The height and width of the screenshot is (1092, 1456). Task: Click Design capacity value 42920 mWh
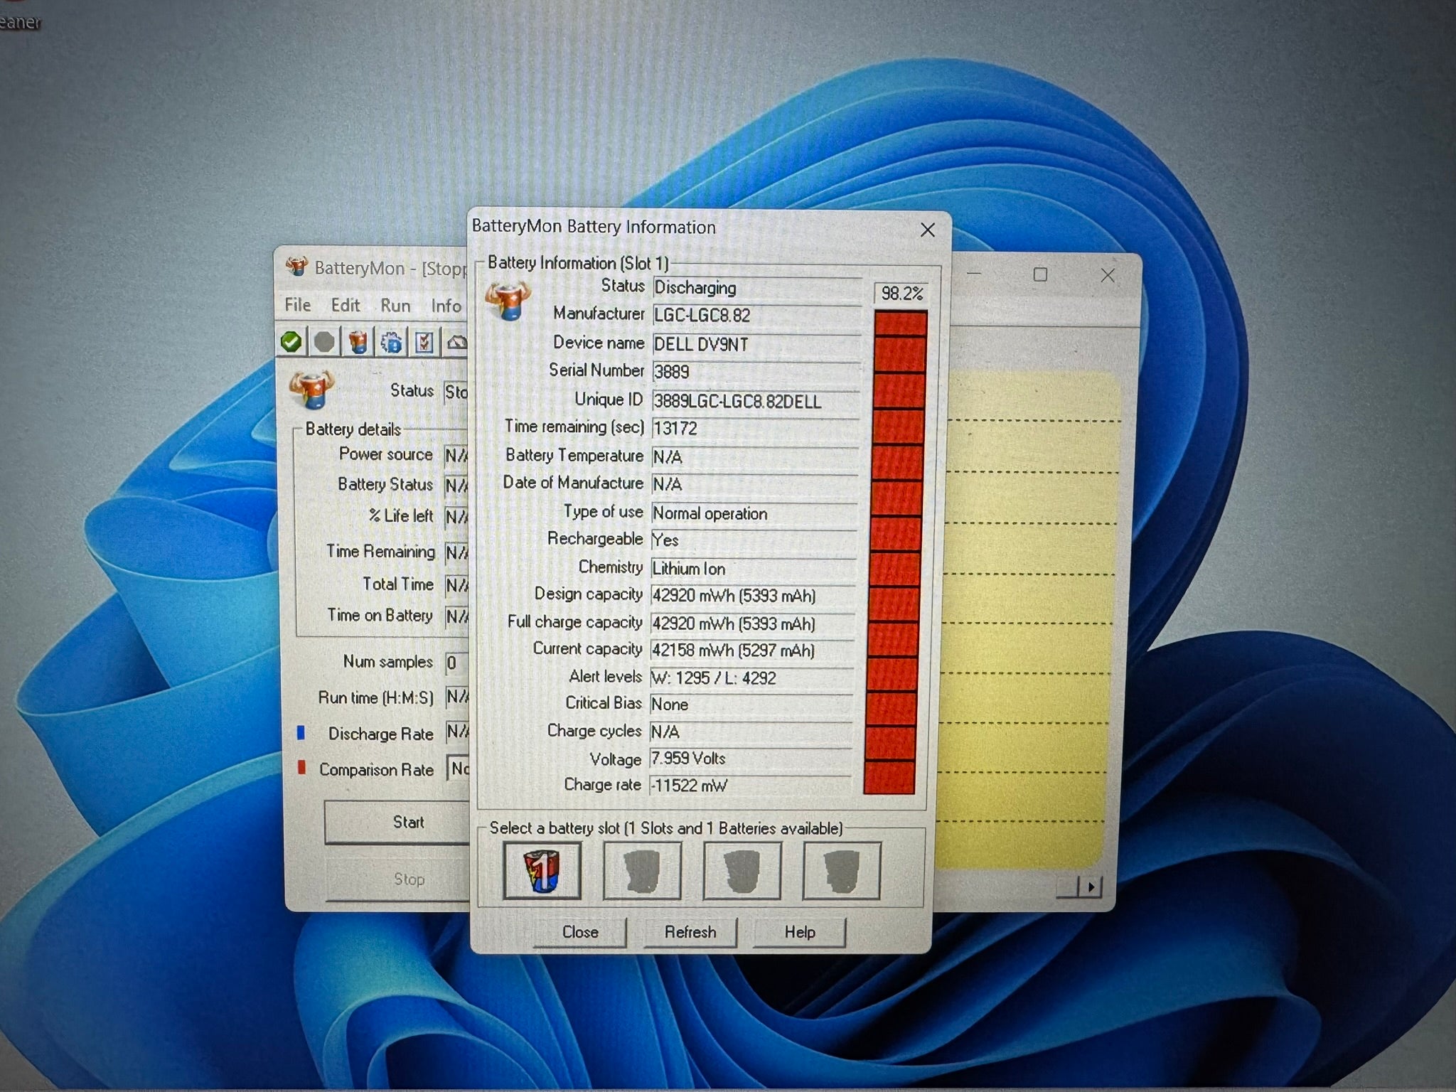click(x=752, y=596)
